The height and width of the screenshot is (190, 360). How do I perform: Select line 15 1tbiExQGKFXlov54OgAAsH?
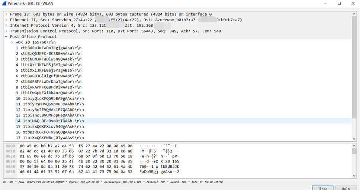point(49,127)
